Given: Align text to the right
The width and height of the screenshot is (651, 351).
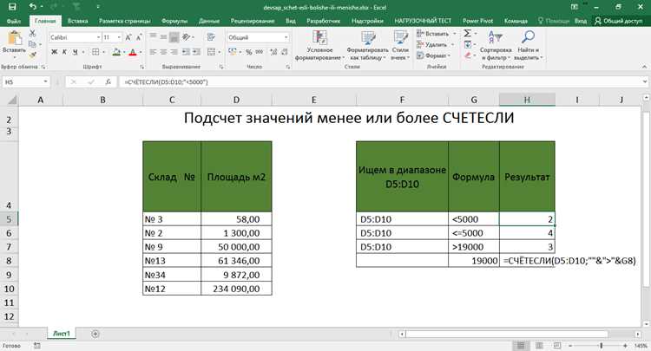Looking at the screenshot, I should [x=174, y=52].
